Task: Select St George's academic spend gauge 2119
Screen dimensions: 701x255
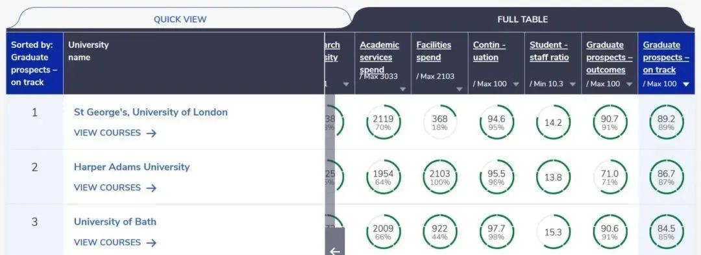Action: 383,123
